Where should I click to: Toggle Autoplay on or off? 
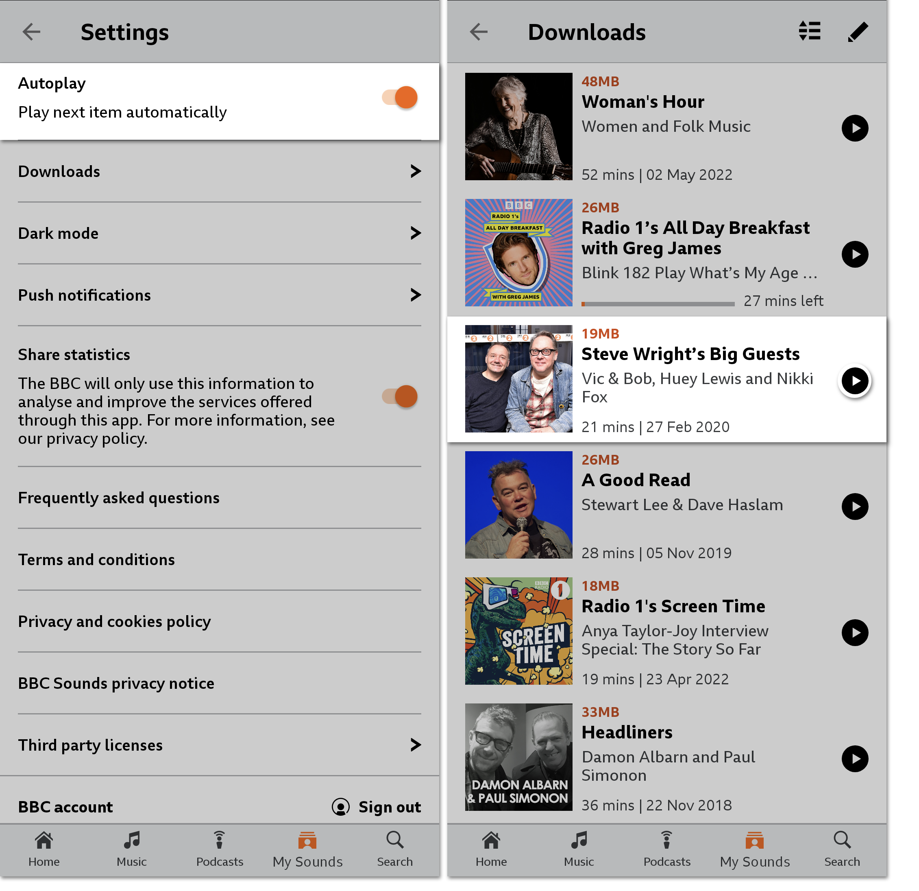(401, 97)
